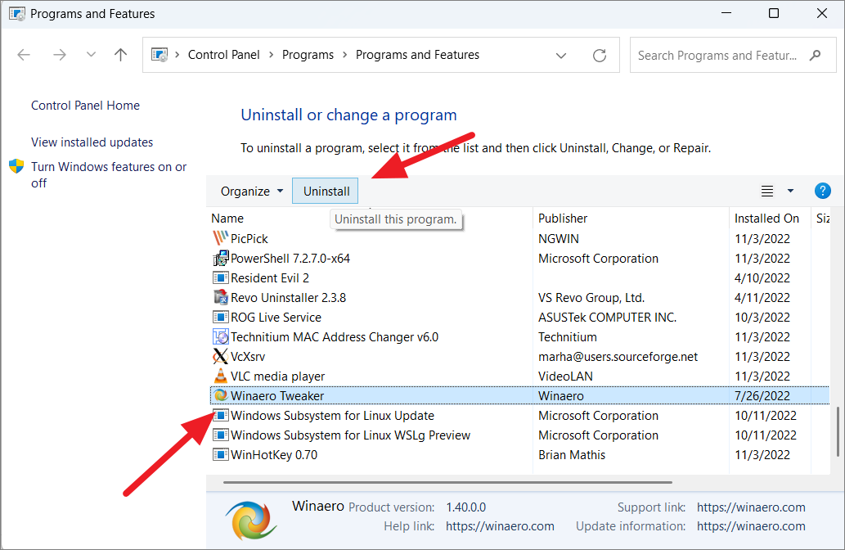Click the 7/26/2022 installed date cell

[x=762, y=396]
